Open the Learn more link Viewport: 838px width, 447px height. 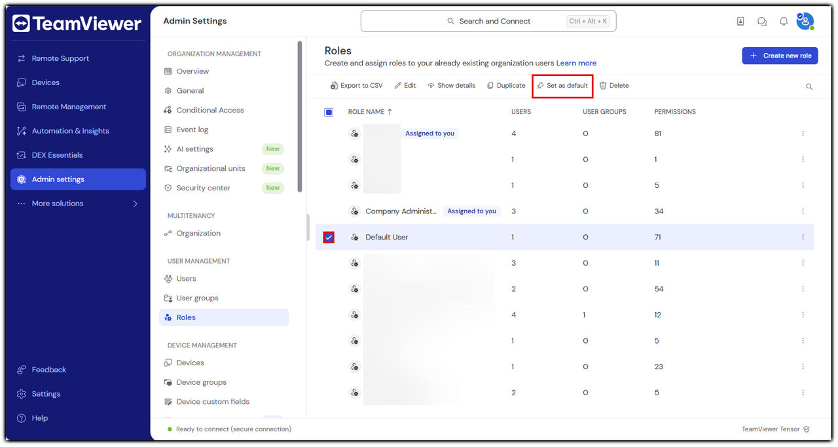tap(576, 63)
